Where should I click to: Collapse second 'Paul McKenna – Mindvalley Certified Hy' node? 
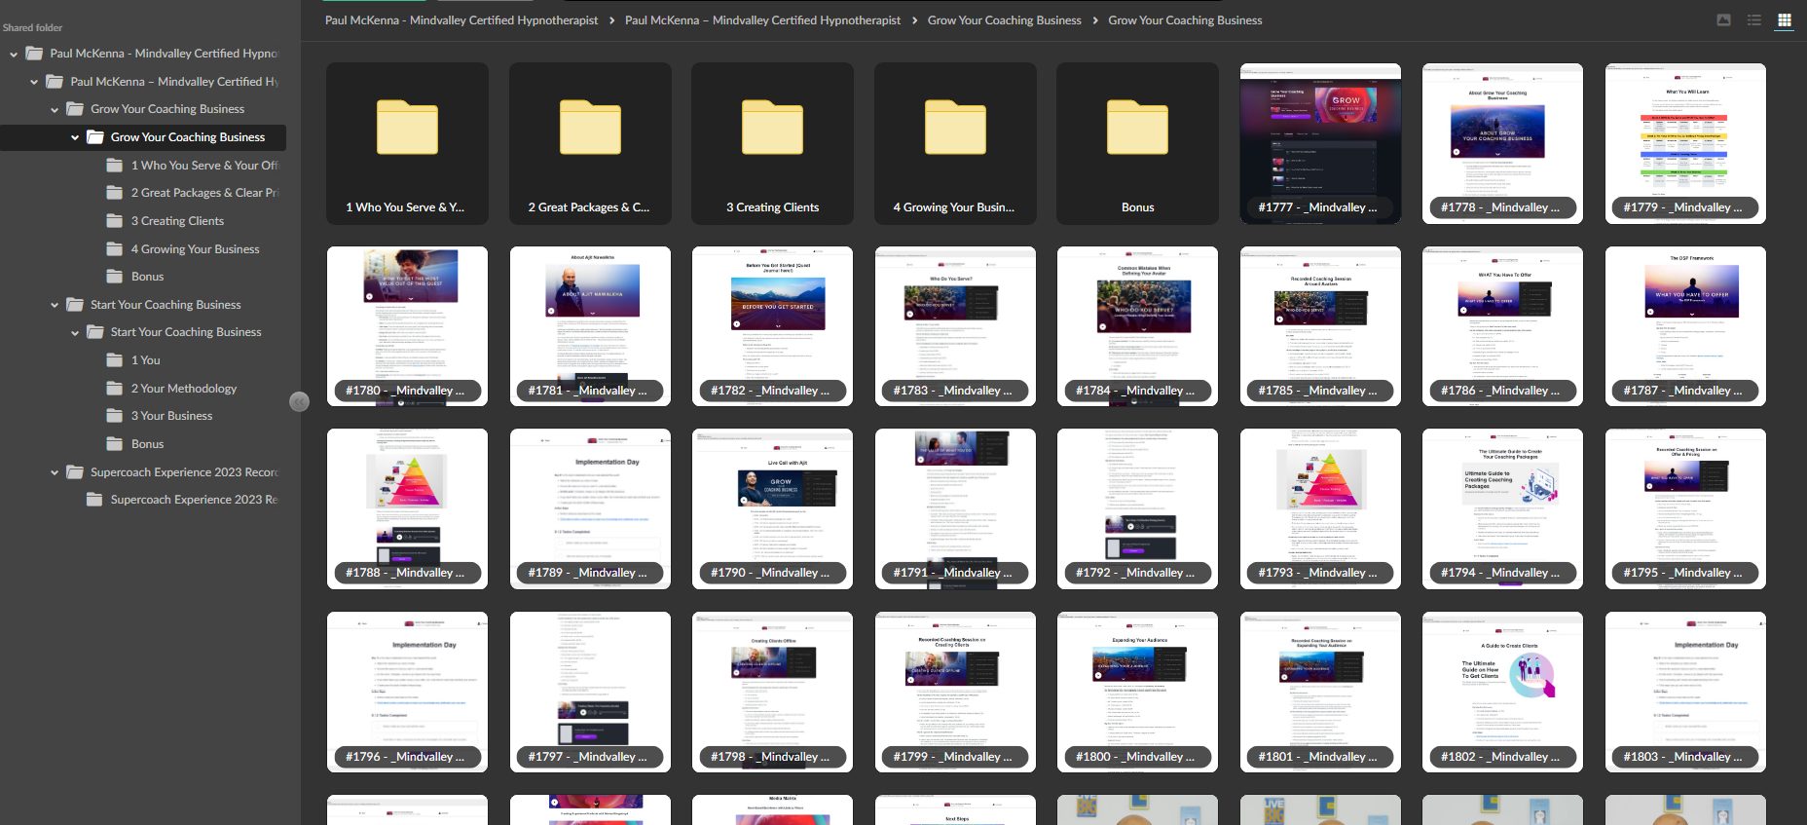34,82
